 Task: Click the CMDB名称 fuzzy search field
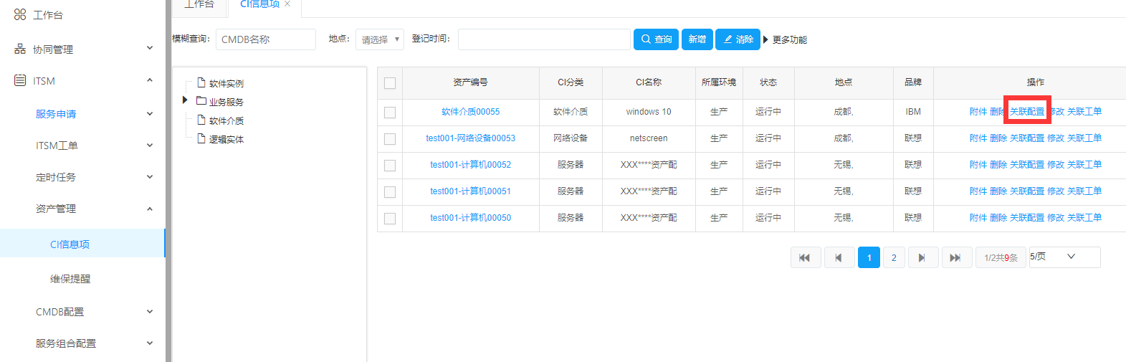coord(265,39)
